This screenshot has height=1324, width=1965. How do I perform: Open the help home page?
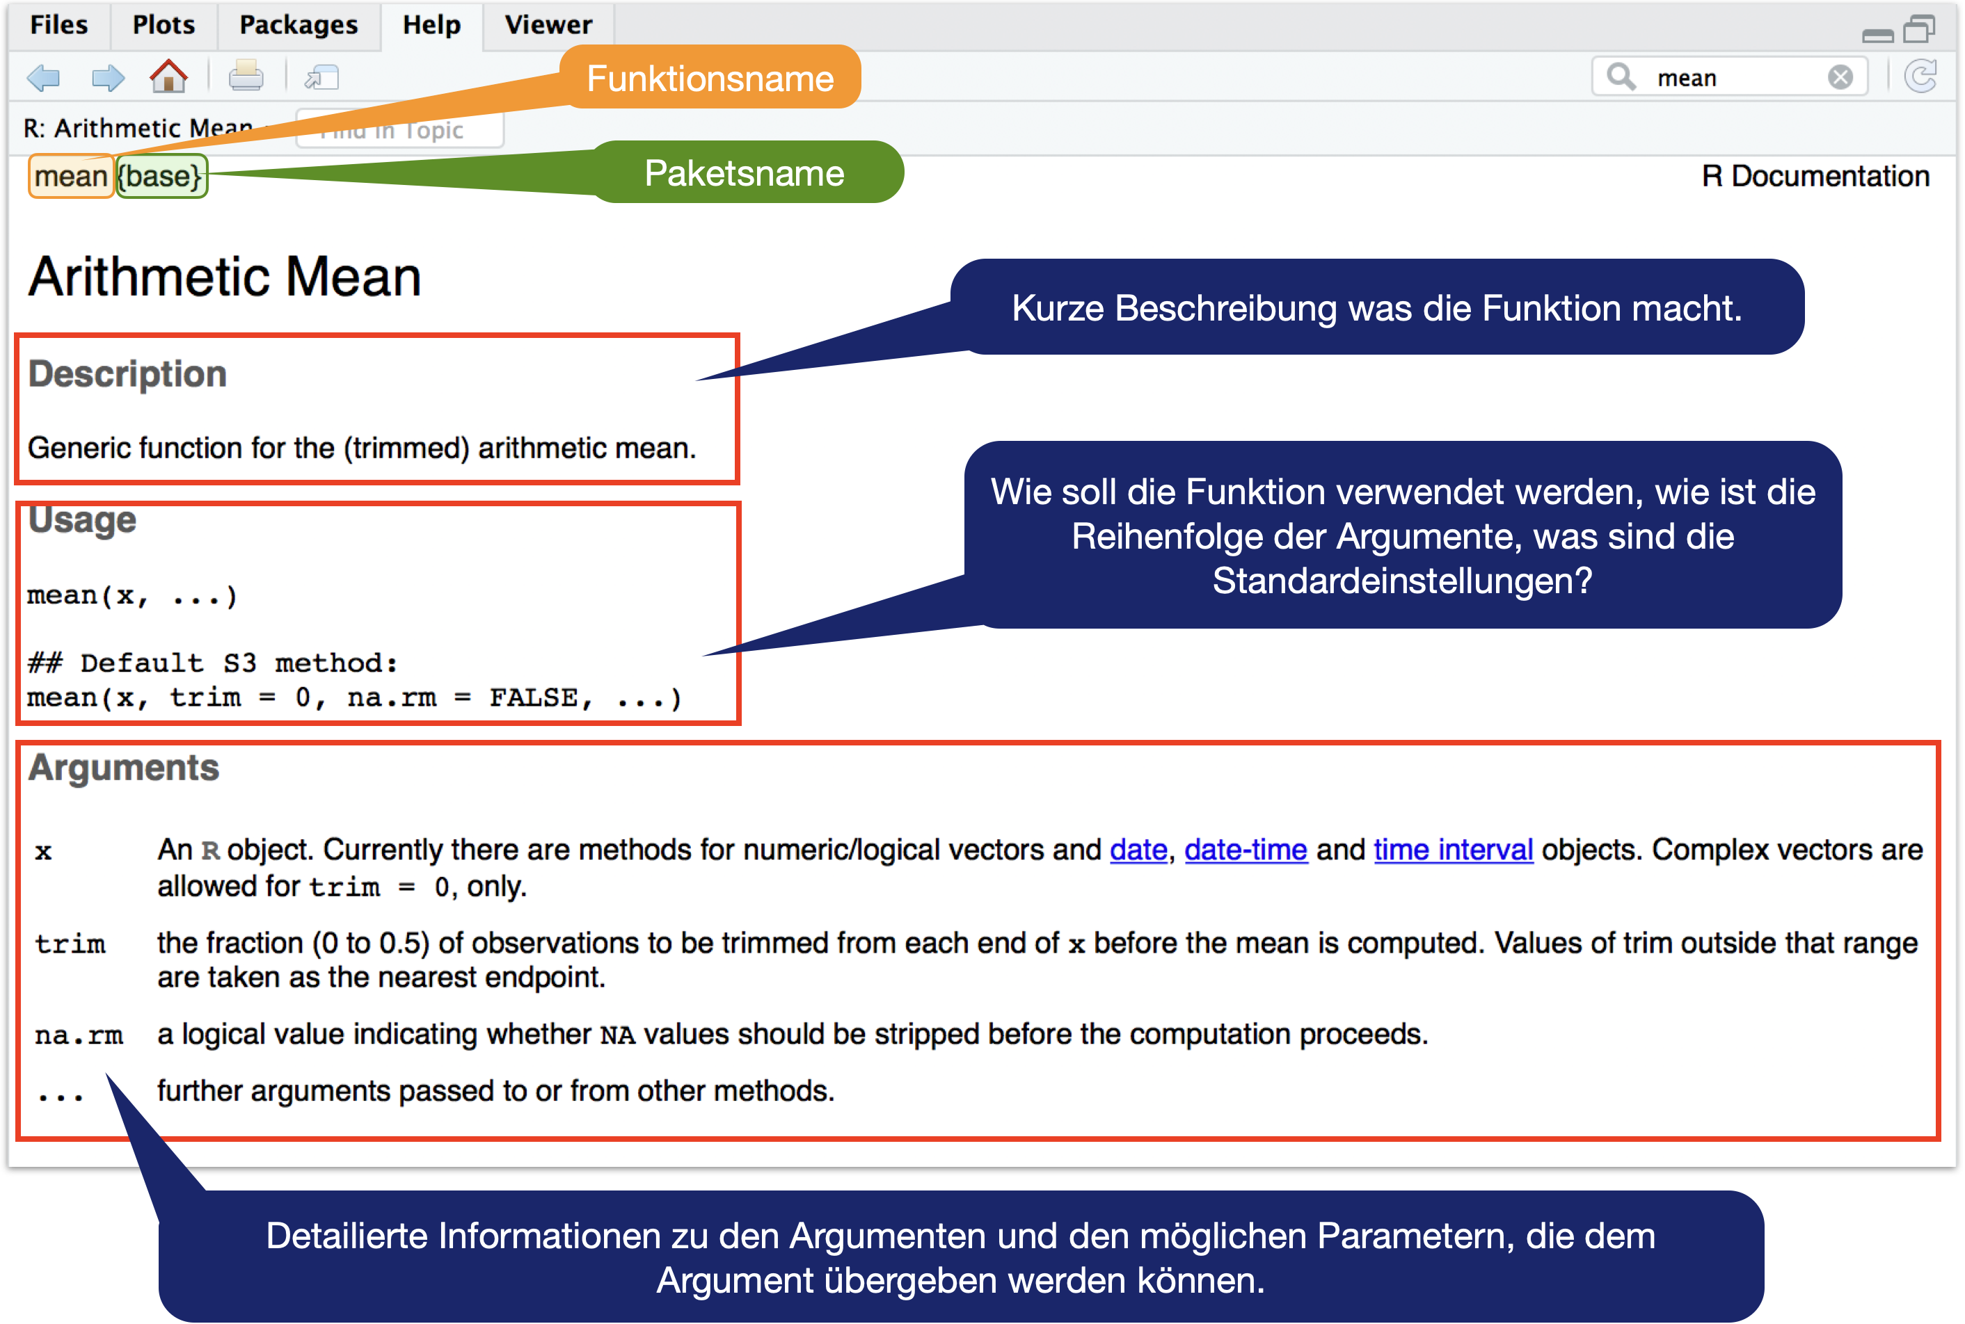[169, 76]
